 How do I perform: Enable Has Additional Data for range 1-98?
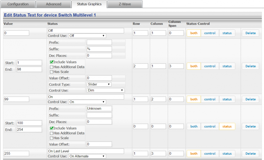coord(52,67)
